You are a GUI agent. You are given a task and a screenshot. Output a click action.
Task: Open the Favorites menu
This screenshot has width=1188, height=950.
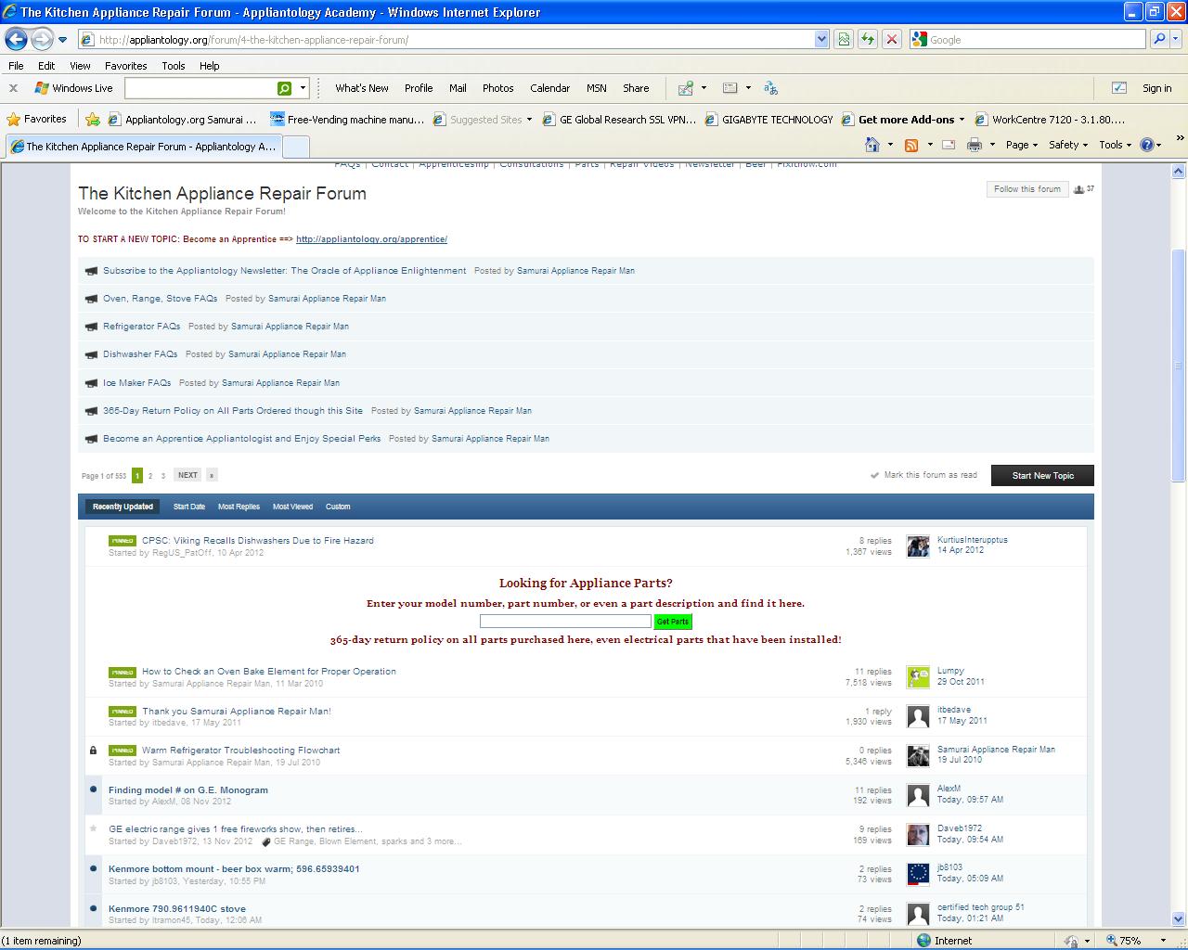[125, 66]
